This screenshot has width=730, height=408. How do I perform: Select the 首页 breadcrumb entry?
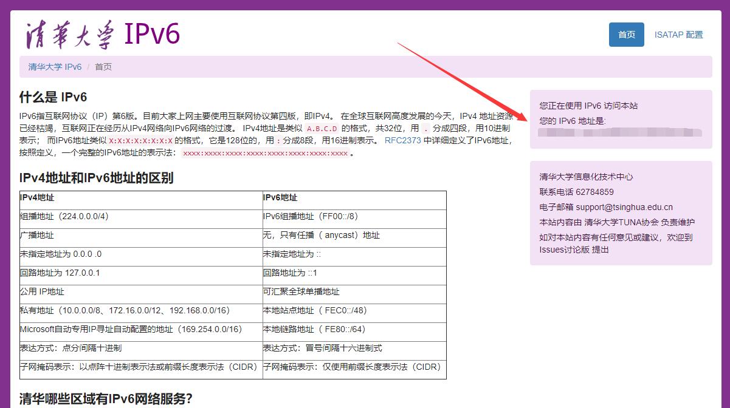click(103, 67)
